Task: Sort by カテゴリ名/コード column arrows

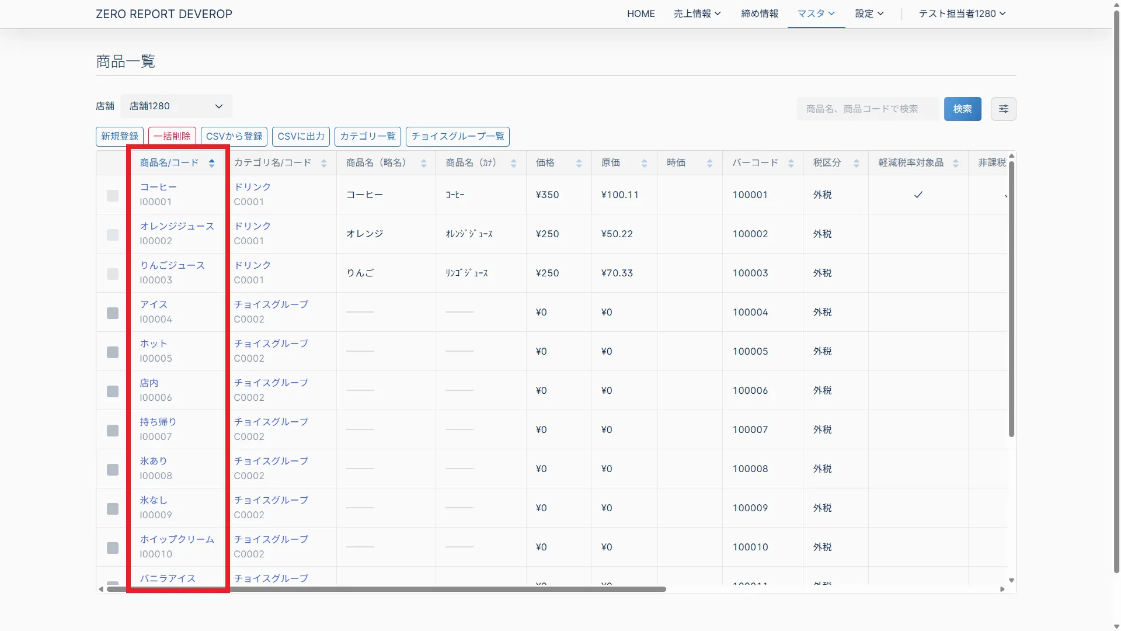Action: point(323,163)
